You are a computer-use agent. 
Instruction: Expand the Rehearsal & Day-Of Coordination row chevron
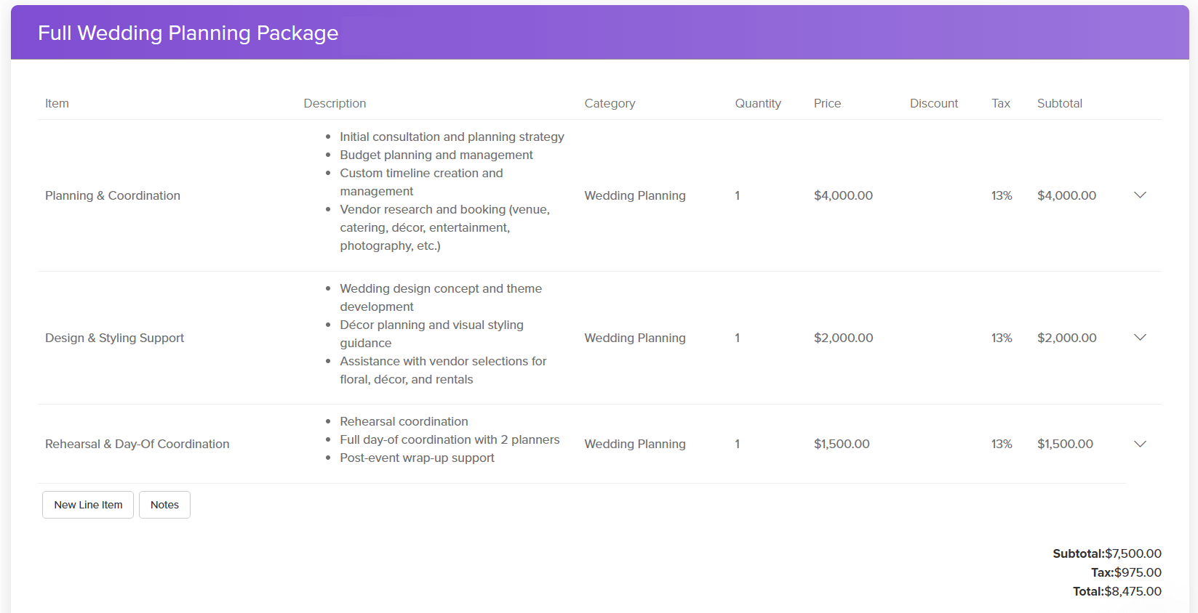(1140, 444)
